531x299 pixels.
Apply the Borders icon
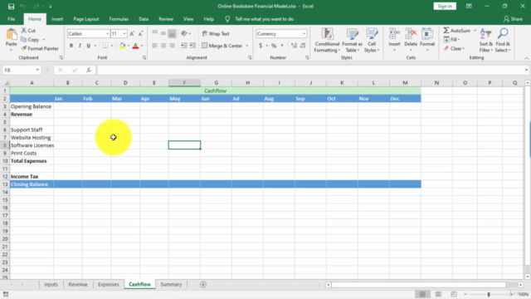tap(105, 46)
